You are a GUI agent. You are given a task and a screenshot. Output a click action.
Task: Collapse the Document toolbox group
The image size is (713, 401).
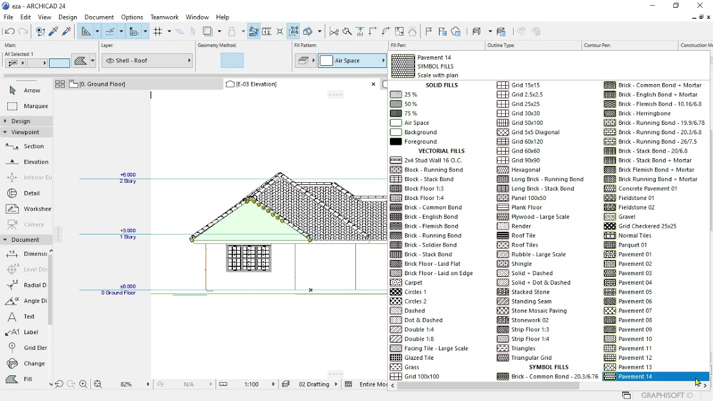click(26, 240)
